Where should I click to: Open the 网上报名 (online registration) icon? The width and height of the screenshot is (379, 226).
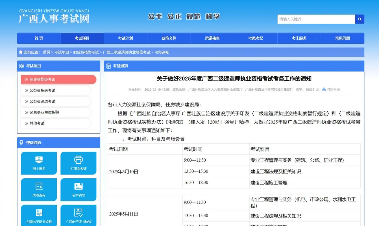[39, 163]
